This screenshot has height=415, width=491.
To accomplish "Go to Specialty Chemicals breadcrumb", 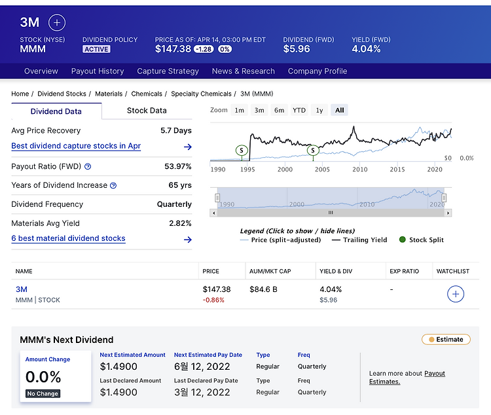I will click(x=201, y=94).
